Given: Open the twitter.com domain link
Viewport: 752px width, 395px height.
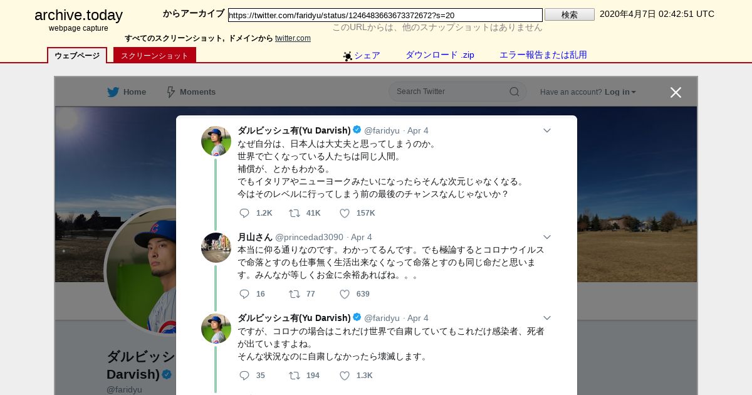Looking at the screenshot, I should click(x=293, y=38).
